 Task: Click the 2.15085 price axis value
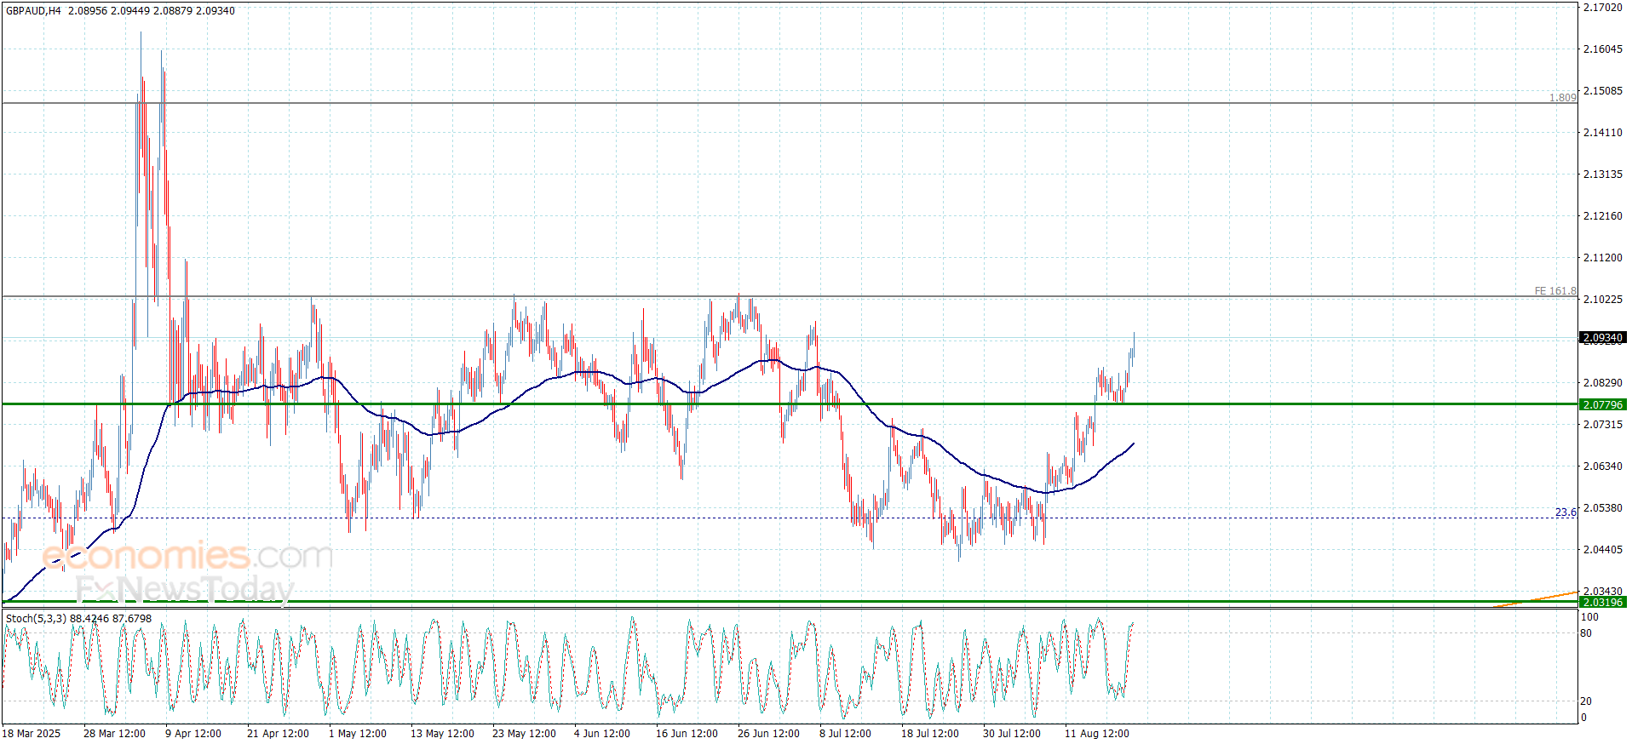coord(1602,91)
